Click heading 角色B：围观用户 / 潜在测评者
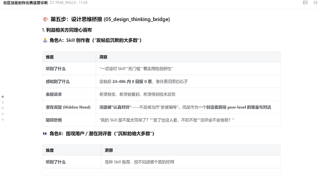The width and height of the screenshot is (319, 176). (x=102, y=134)
